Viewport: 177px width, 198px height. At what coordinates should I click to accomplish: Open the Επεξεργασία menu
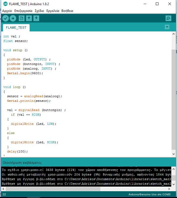click(x=23, y=11)
